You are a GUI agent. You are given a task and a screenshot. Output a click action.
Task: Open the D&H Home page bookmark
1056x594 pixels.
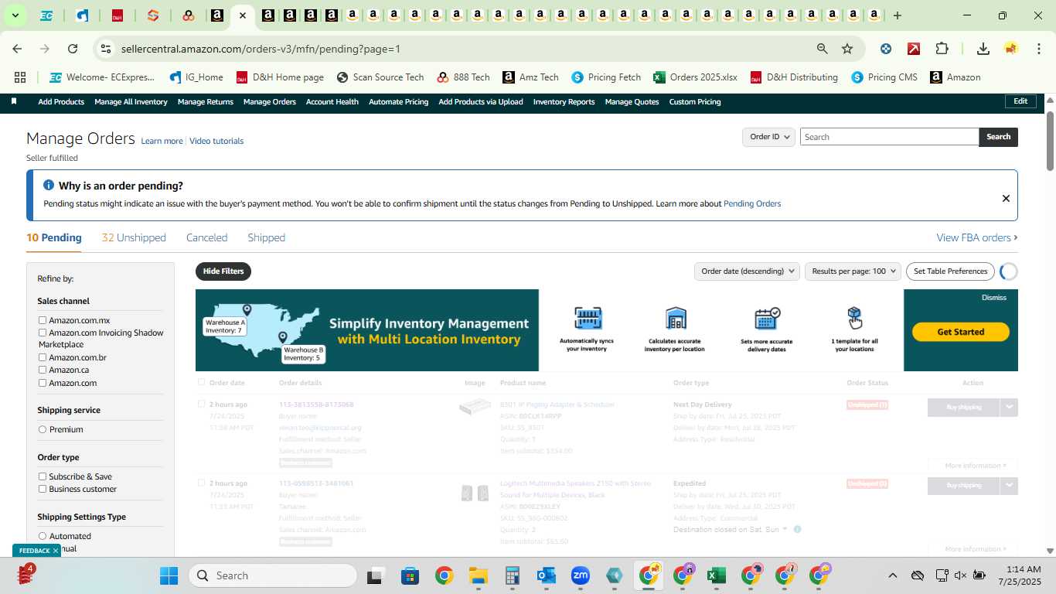pyautogui.click(x=280, y=77)
